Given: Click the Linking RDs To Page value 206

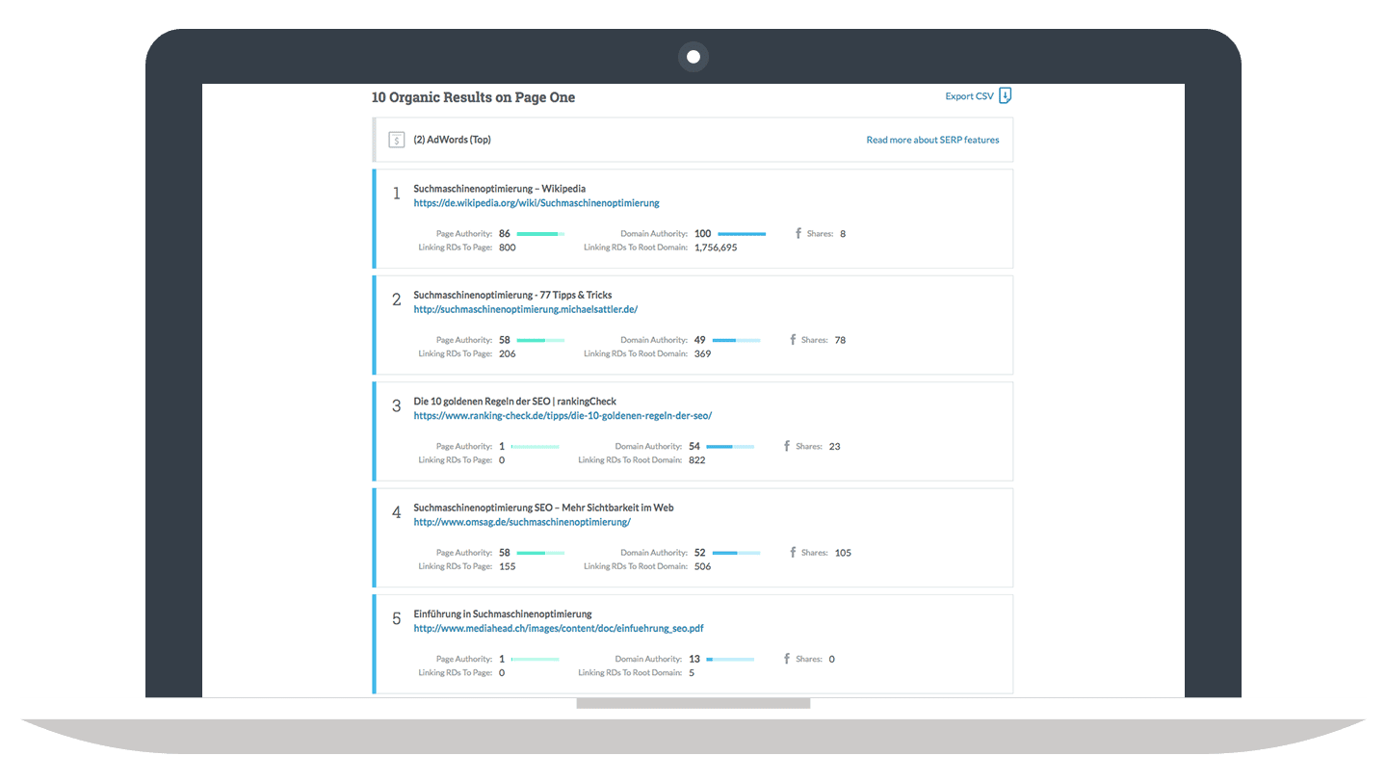Looking at the screenshot, I should pos(508,353).
